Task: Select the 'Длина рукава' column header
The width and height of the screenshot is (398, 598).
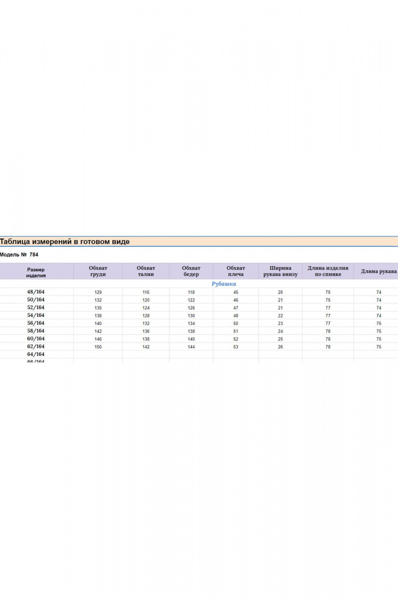Action: (x=379, y=271)
